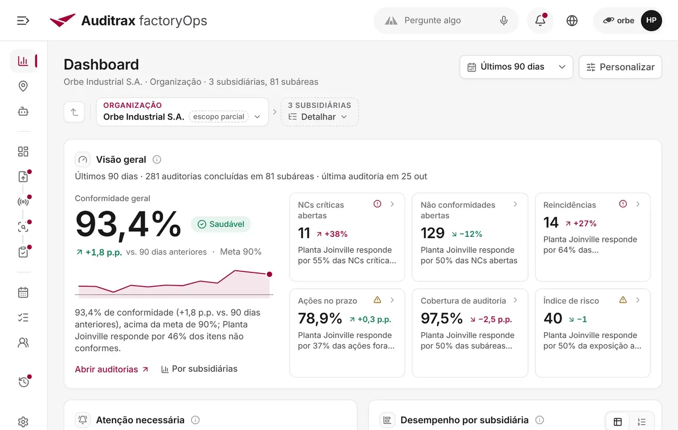Click warning icon on Ações no prazo card
Image resolution: width=678 pixels, height=430 pixels.
377,300
